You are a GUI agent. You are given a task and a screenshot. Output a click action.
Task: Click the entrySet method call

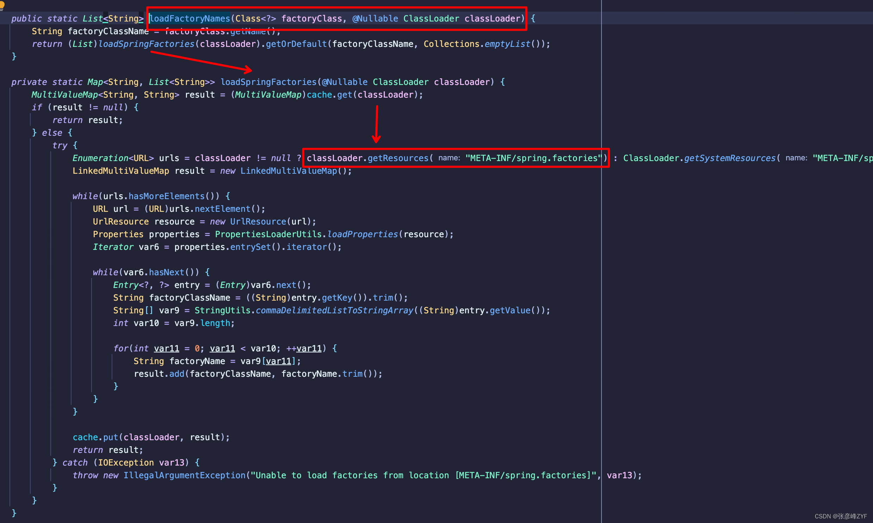coord(250,247)
